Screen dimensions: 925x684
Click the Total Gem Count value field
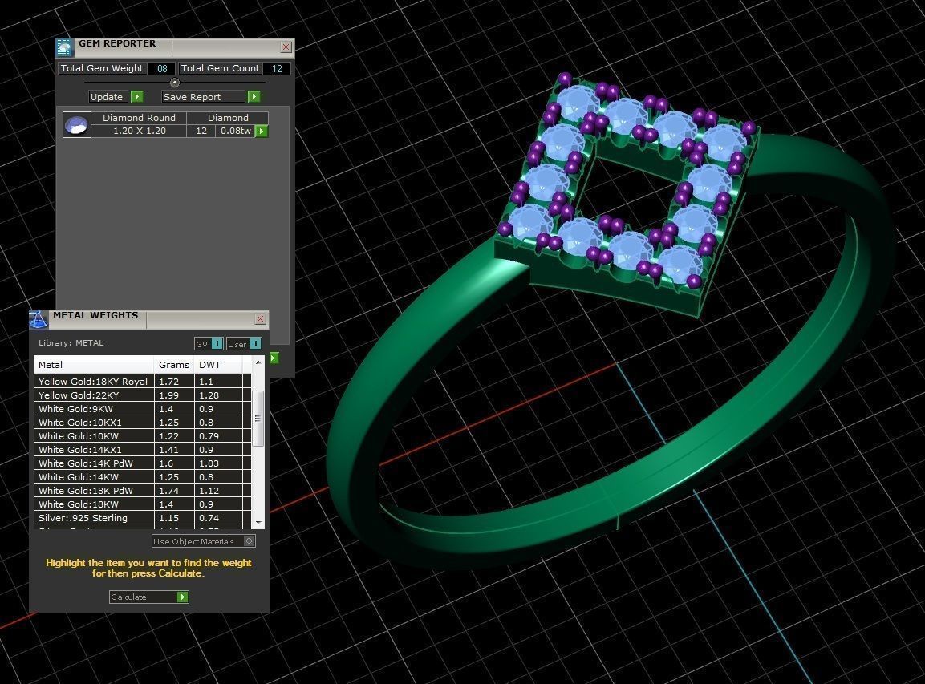277,68
